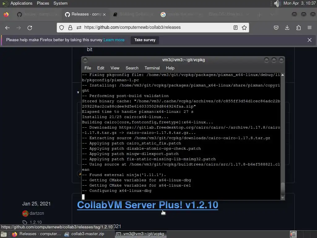Image resolution: width=317 pixels, height=238 pixels.
Task: Click the terminal scrollbar up arrow
Action: [283, 75]
